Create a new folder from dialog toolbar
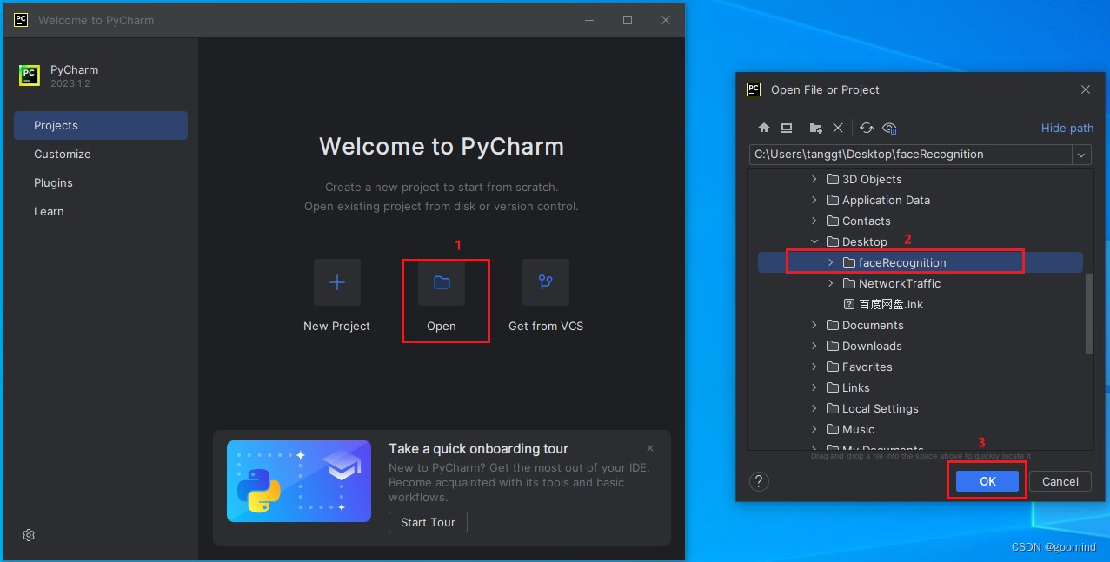1110x562 pixels. [x=815, y=128]
